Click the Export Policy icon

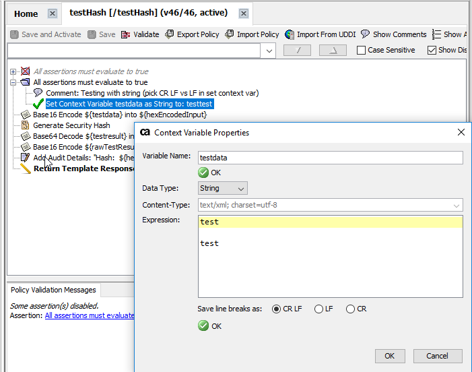point(170,34)
